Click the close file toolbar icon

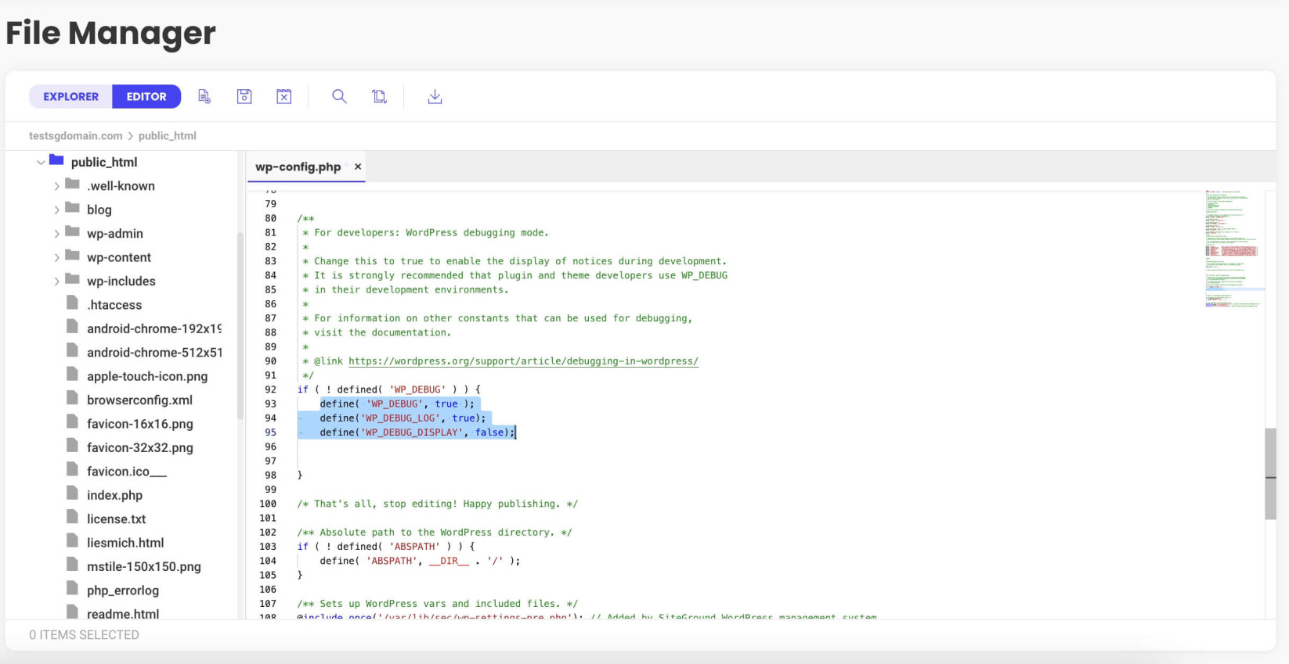284,96
